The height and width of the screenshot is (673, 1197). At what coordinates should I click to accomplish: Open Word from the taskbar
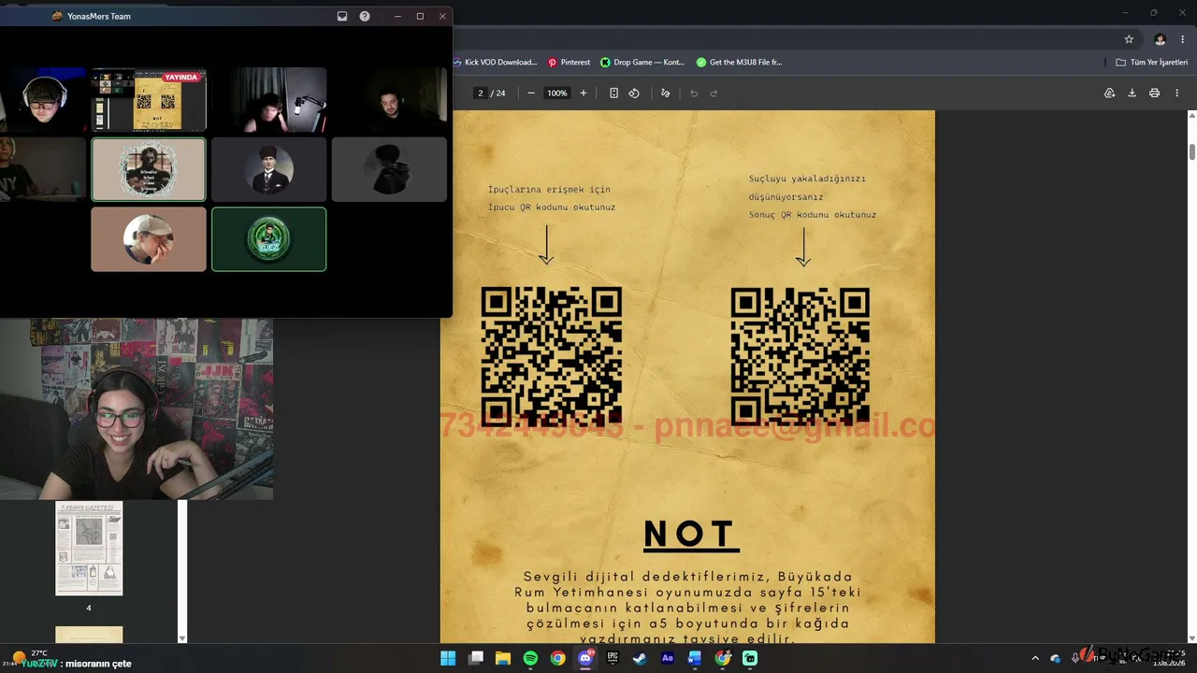point(695,658)
